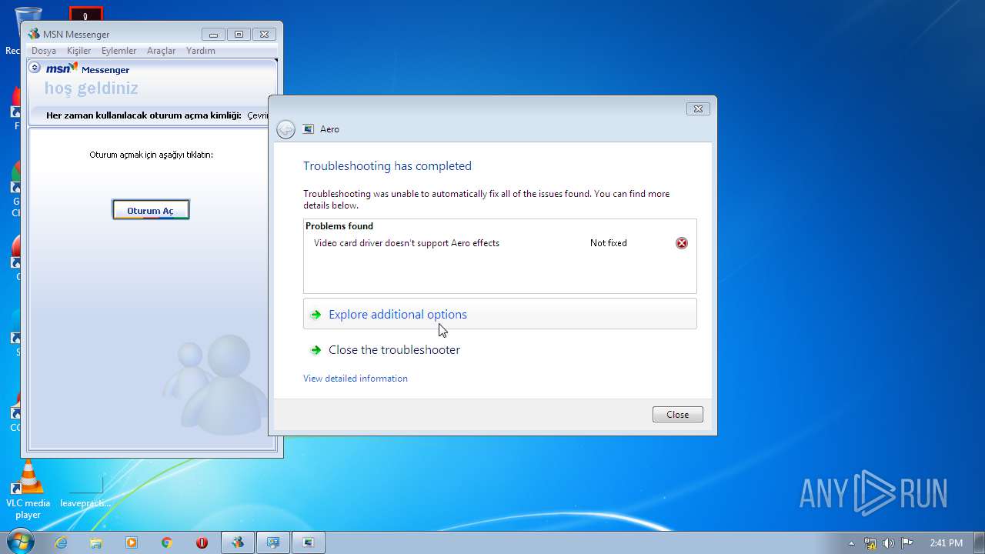Screen dimensions: 985x554
Task: Open Dosya menu in MSN Messenger
Action: pyautogui.click(x=43, y=51)
